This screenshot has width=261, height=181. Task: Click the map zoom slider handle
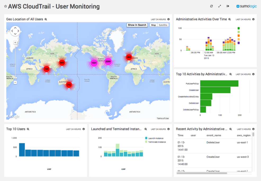(x=15, y=78)
